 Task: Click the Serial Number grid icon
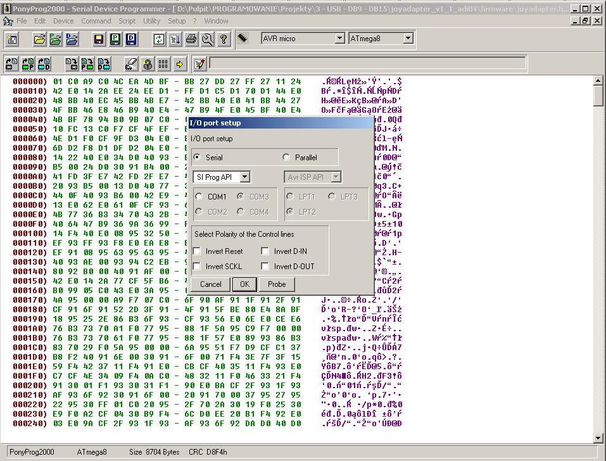pyautogui.click(x=164, y=64)
